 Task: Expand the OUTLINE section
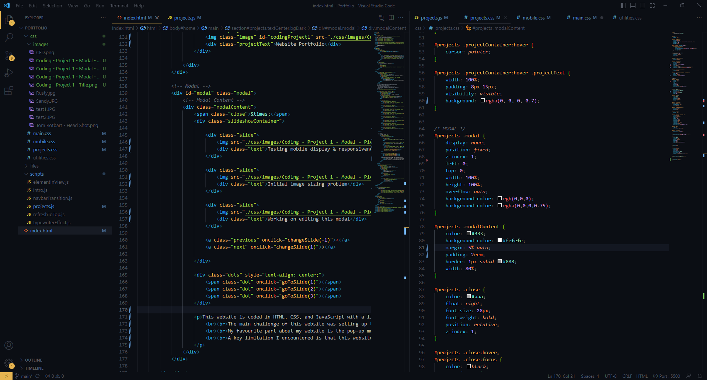34,360
